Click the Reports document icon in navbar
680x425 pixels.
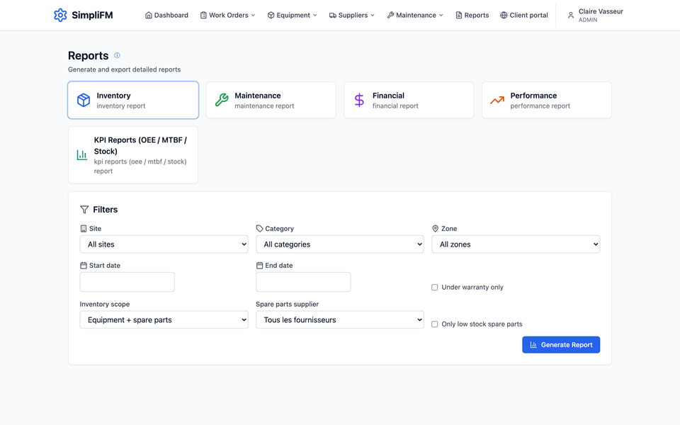(x=459, y=15)
